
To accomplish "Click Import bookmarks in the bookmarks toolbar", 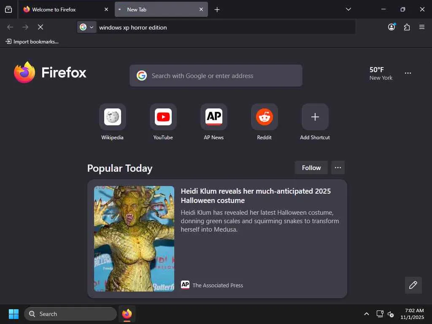I will click(32, 42).
